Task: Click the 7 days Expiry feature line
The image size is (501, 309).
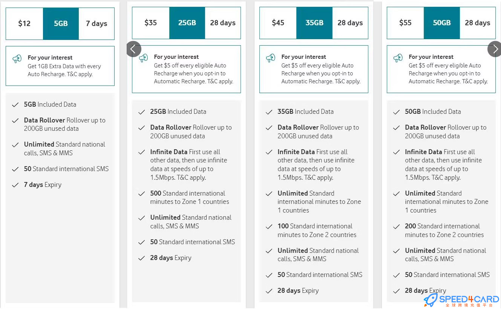Action: (43, 185)
